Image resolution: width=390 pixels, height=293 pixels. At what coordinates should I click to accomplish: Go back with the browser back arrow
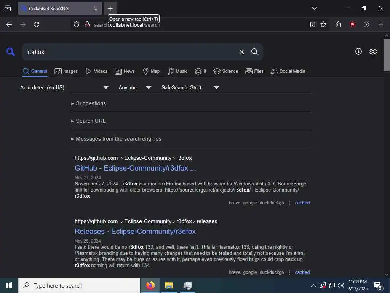click(9, 24)
